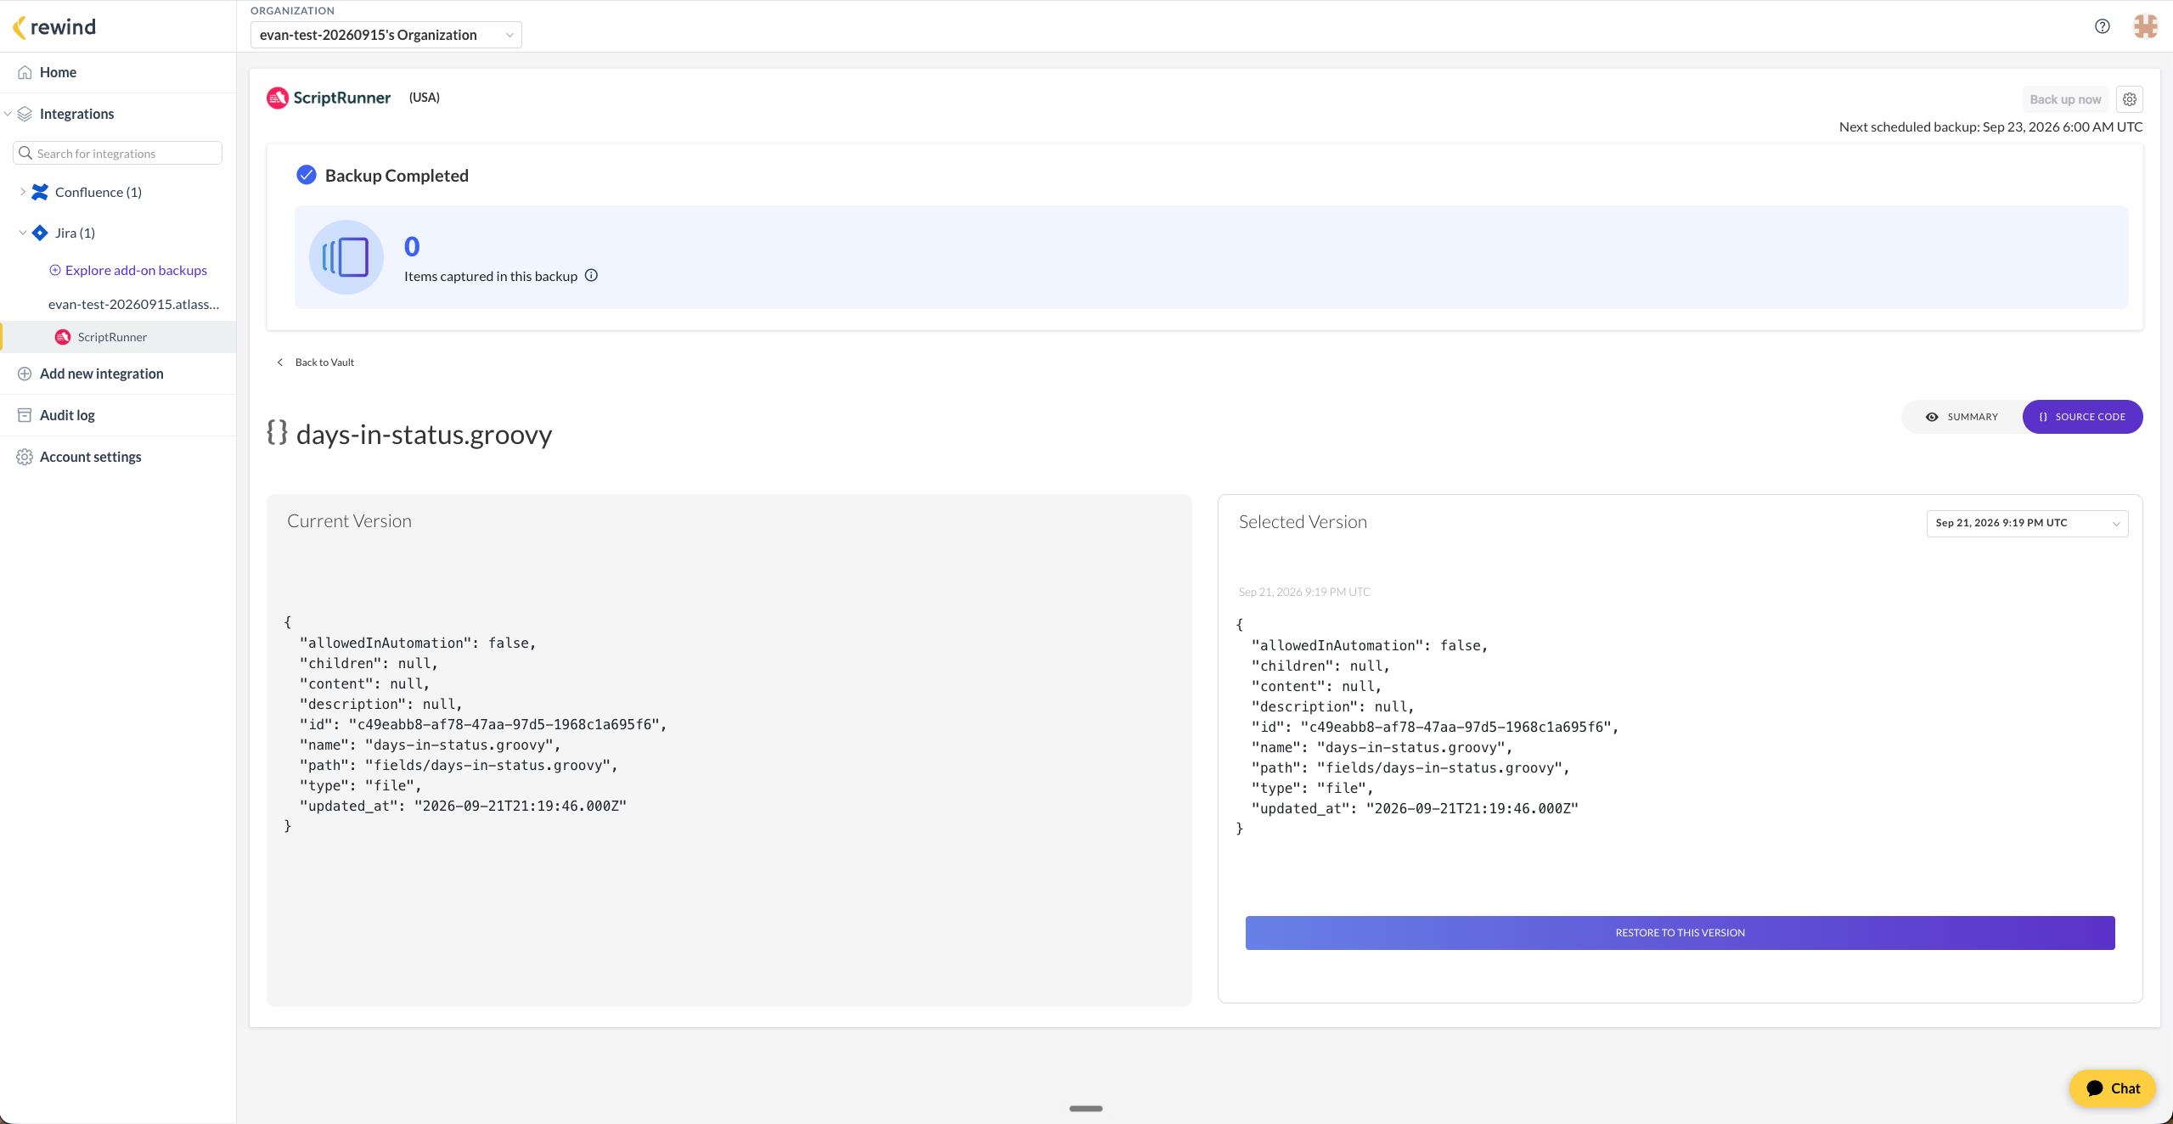
Task: Click the Back up now button
Action: pos(2065,99)
